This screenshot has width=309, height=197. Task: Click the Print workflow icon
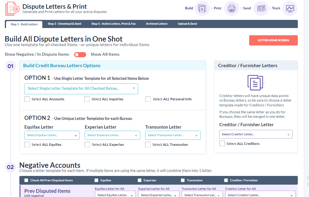click(x=231, y=8)
